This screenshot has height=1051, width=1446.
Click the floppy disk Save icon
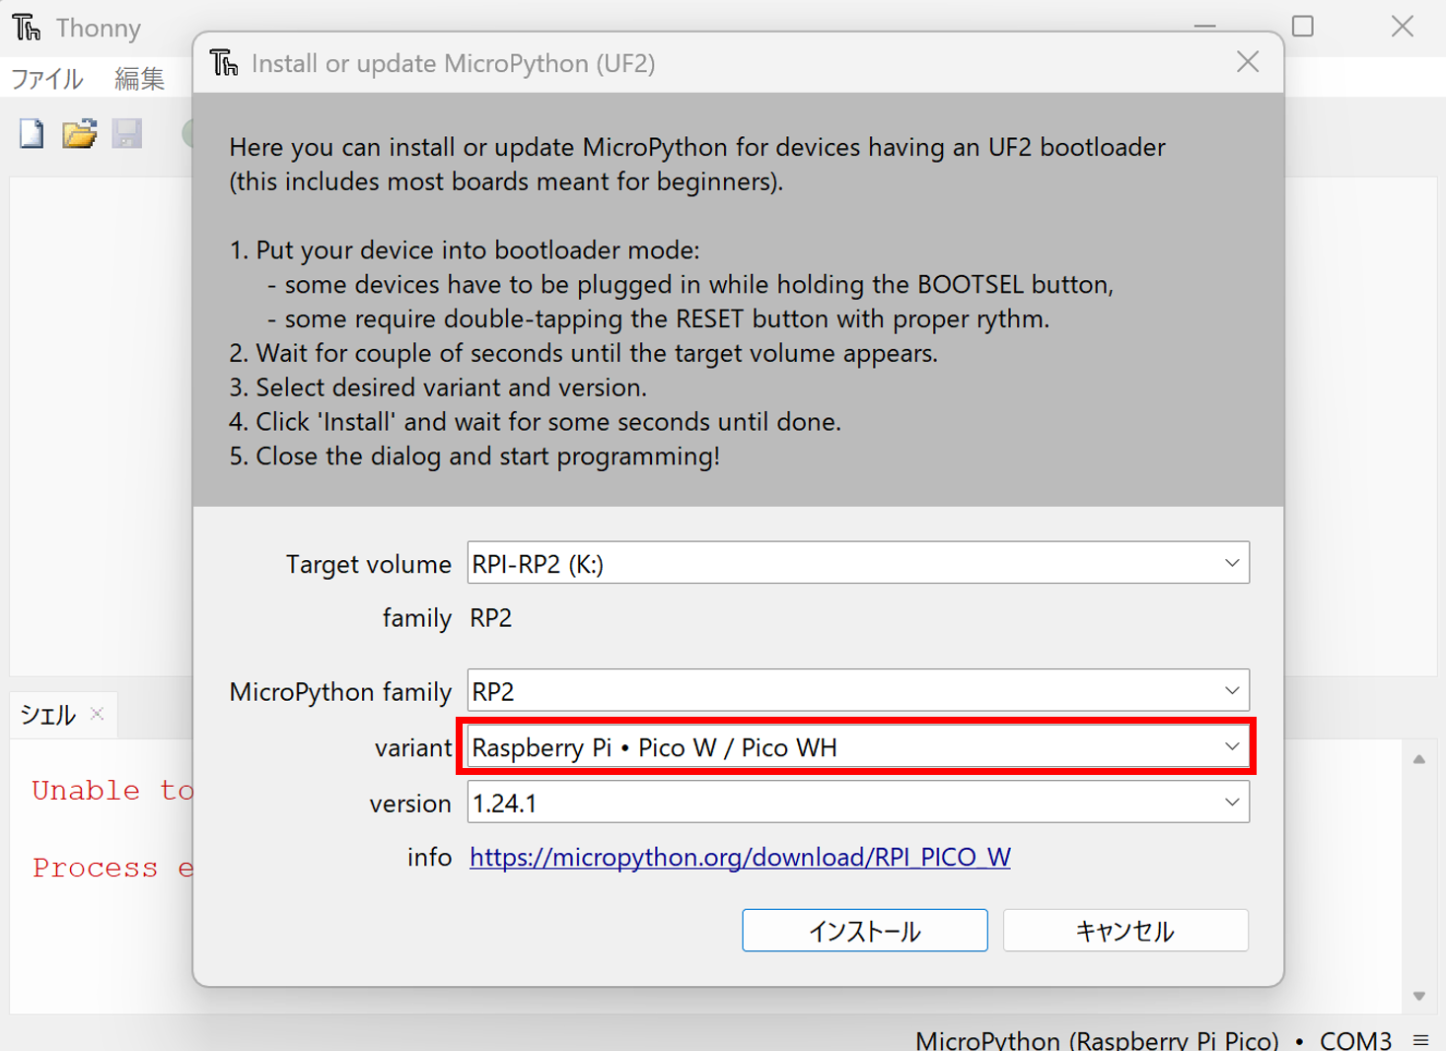pos(127,133)
